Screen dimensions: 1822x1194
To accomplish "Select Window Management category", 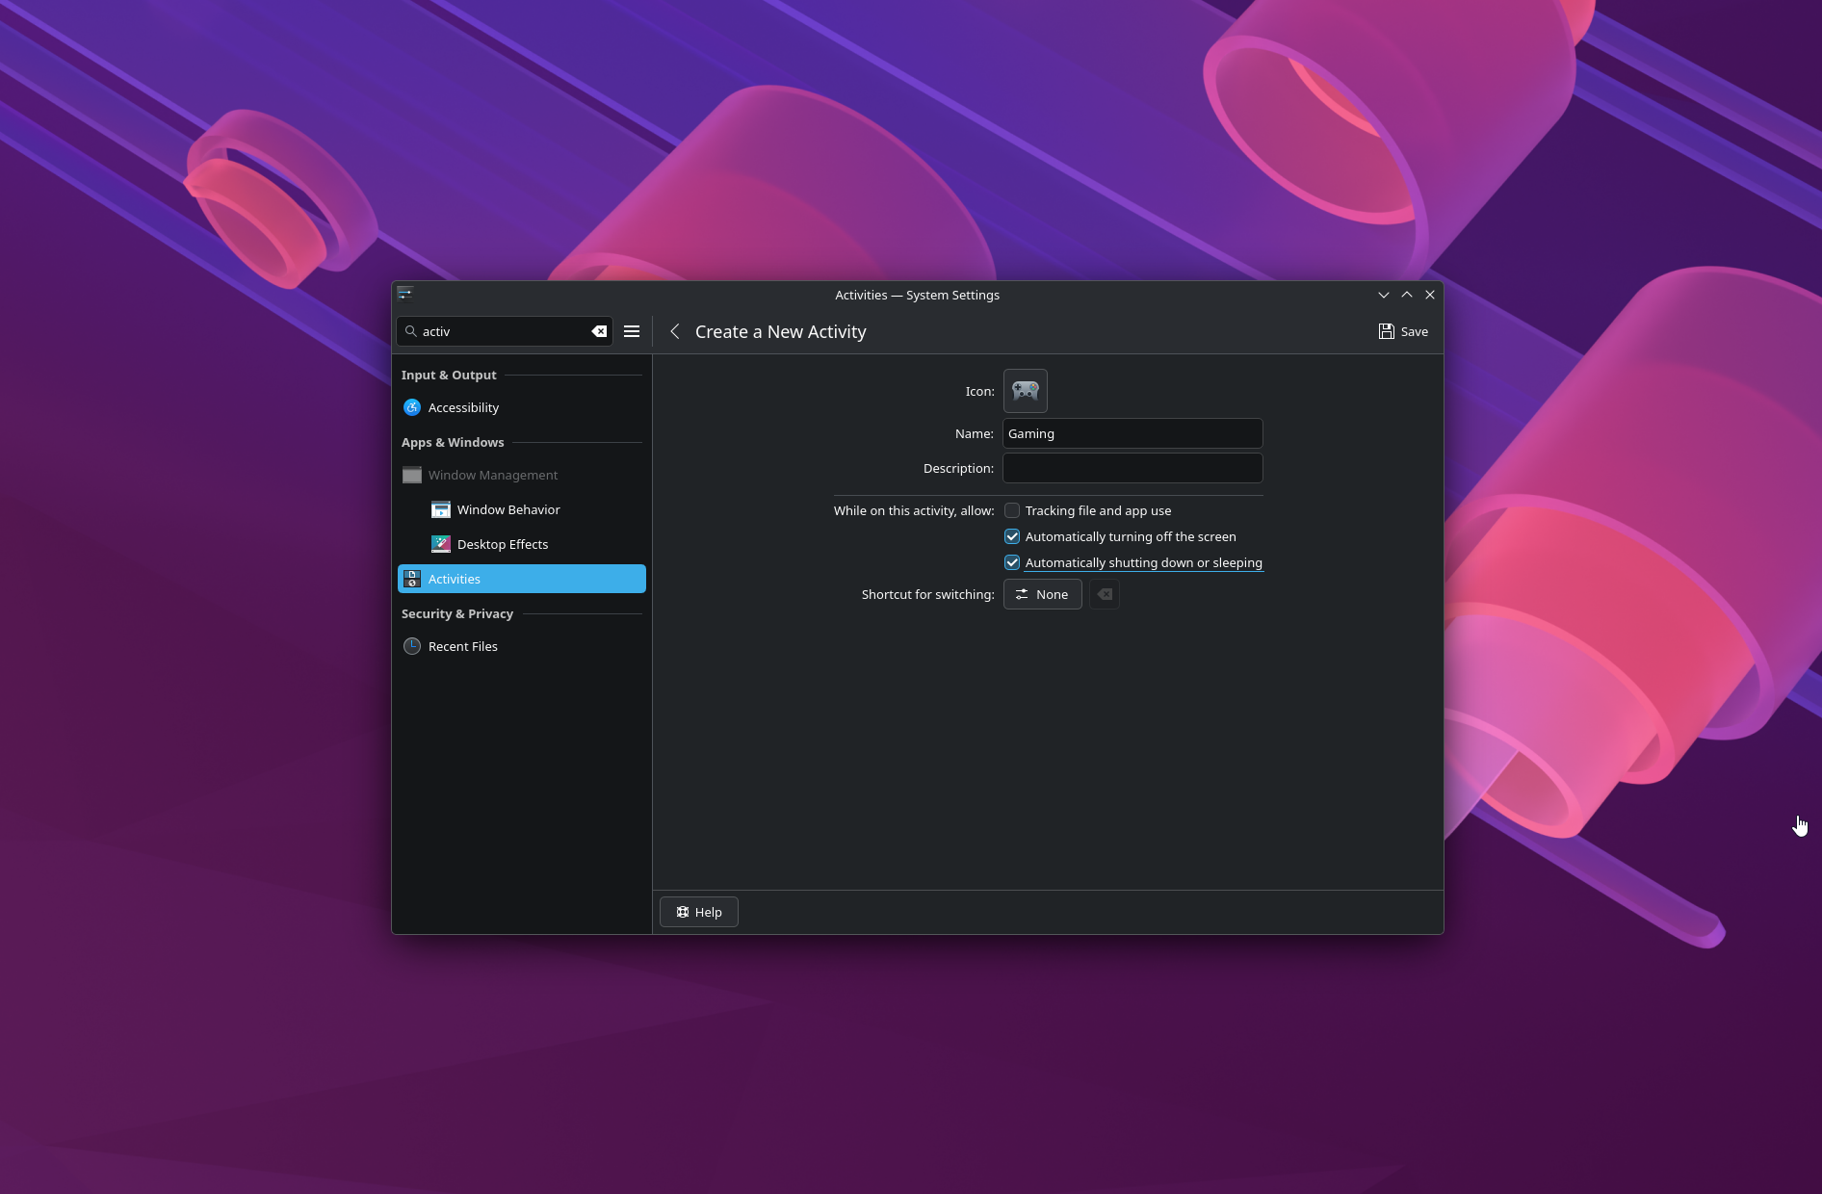I will (522, 475).
